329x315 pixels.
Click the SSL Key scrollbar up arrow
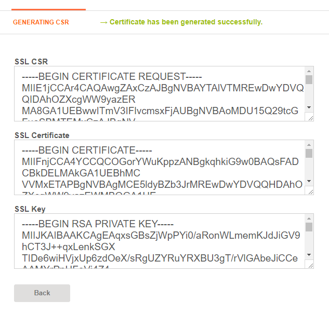click(309, 218)
